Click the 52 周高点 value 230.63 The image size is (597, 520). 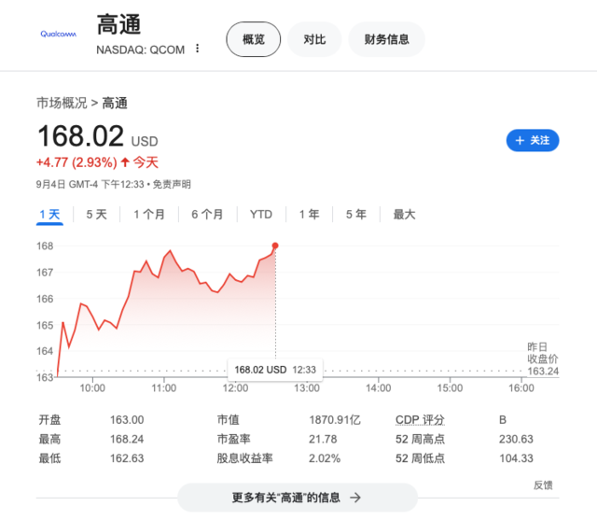click(x=516, y=439)
